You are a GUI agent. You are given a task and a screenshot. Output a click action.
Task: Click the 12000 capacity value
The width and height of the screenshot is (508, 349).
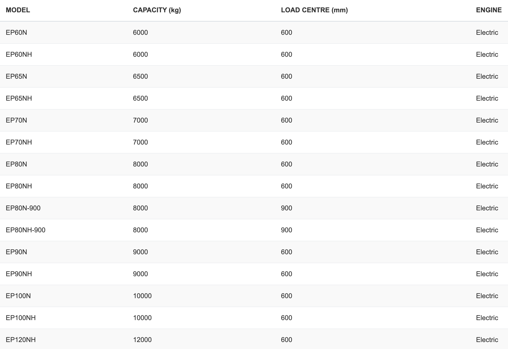142,340
